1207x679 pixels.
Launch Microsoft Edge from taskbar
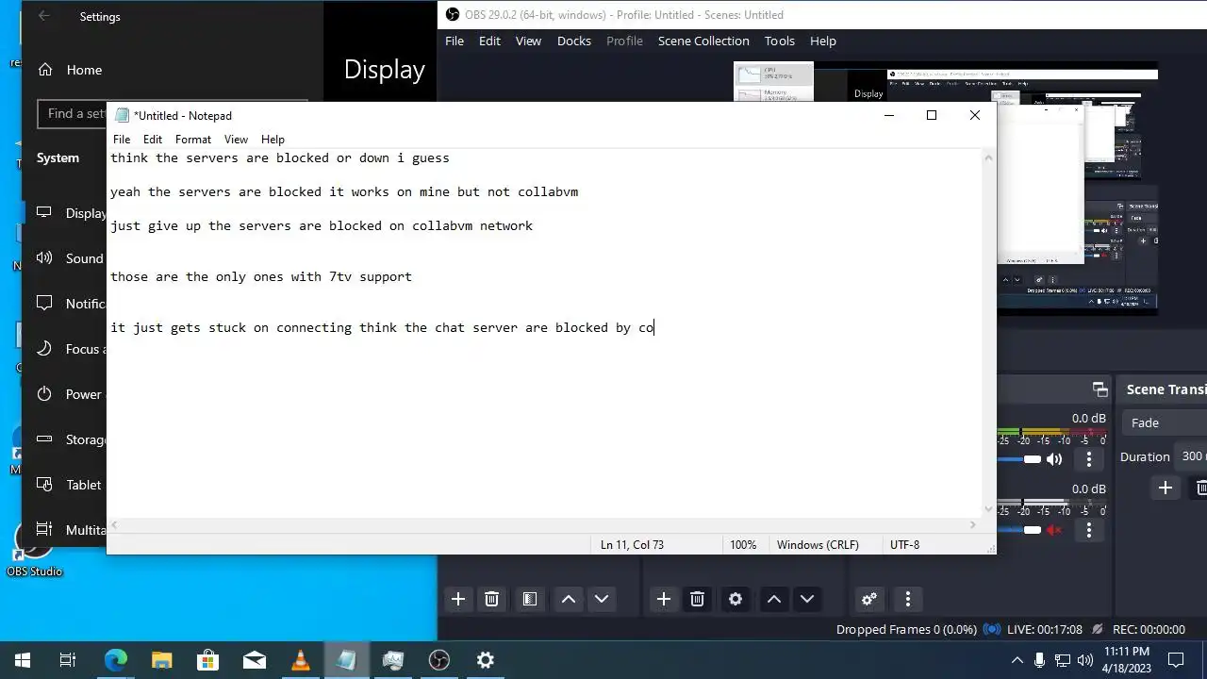point(115,660)
